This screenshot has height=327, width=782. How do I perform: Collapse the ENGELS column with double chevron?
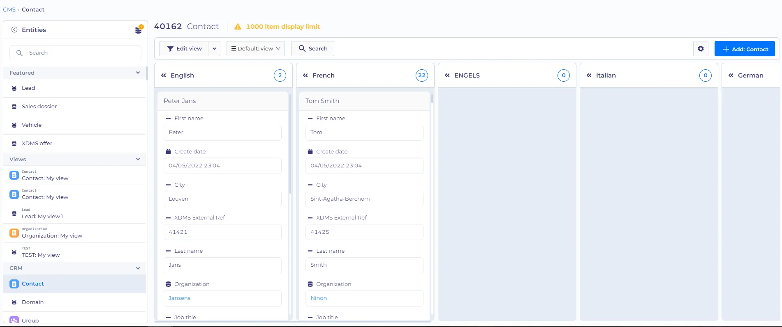(x=447, y=75)
